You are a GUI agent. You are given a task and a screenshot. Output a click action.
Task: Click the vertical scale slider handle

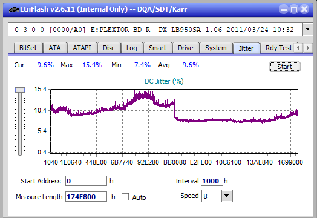pyautogui.click(x=20, y=90)
